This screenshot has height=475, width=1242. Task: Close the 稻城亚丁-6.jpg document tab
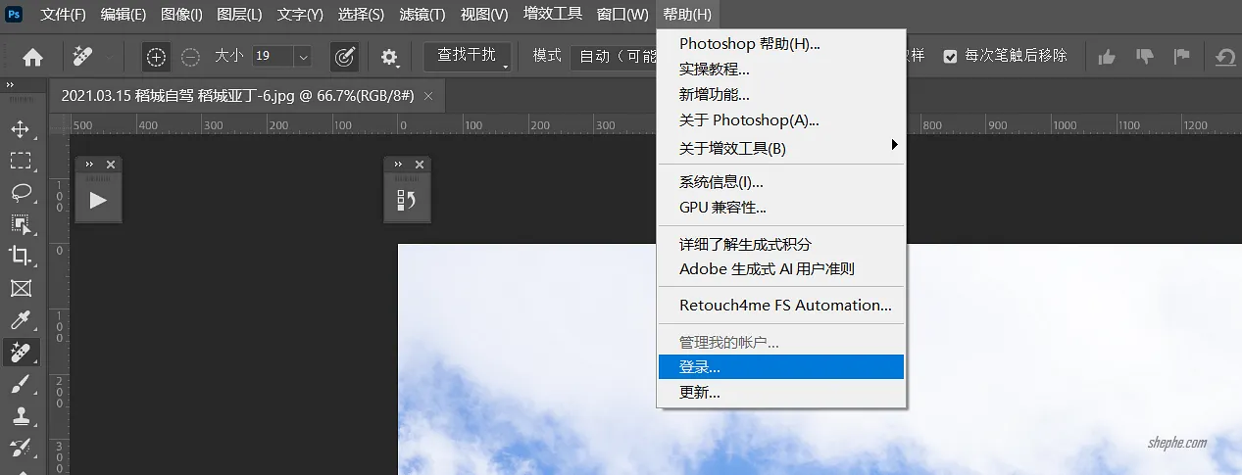(x=428, y=96)
